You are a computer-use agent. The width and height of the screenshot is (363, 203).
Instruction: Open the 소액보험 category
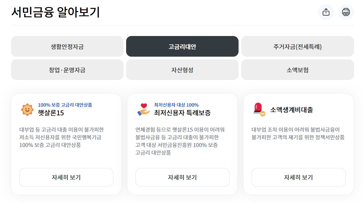pos(298,70)
